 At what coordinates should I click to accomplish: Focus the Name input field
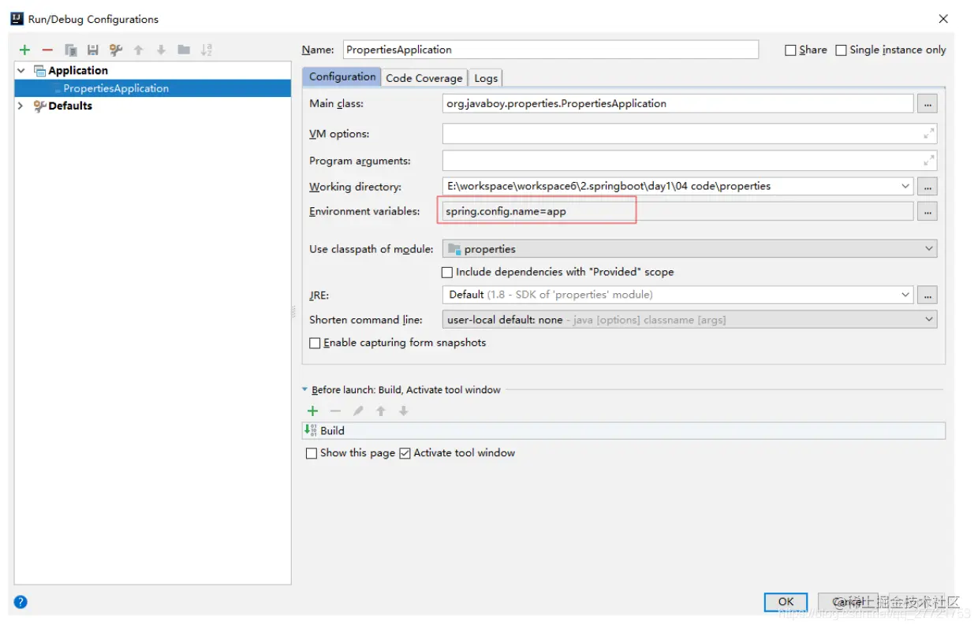pos(551,50)
